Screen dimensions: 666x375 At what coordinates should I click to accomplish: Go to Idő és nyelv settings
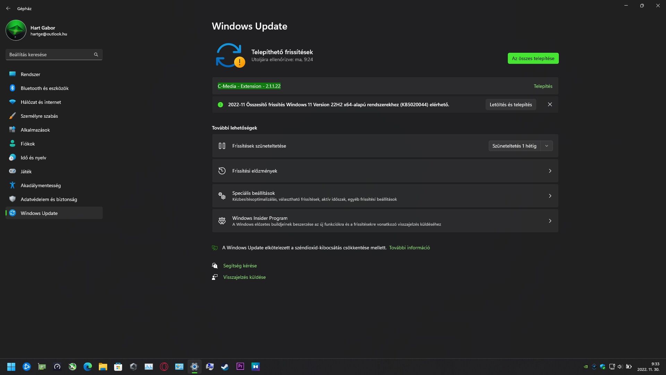[54, 158]
